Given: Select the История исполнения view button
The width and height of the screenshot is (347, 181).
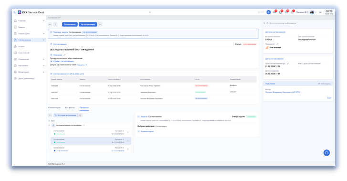Looking at the screenshot, I should [65, 115].
